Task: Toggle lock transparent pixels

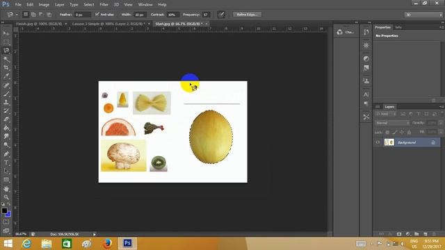Action: click(x=387, y=132)
